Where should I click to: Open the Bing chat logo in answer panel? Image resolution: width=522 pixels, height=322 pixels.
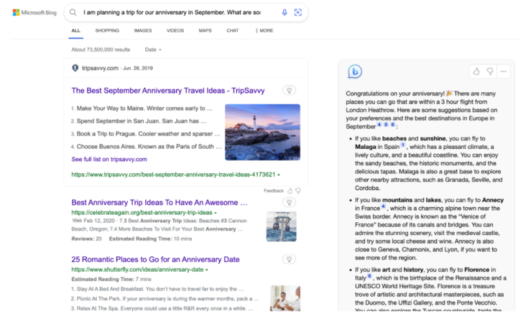355,72
